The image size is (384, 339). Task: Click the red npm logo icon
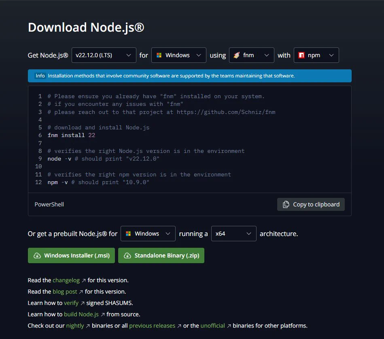[301, 55]
